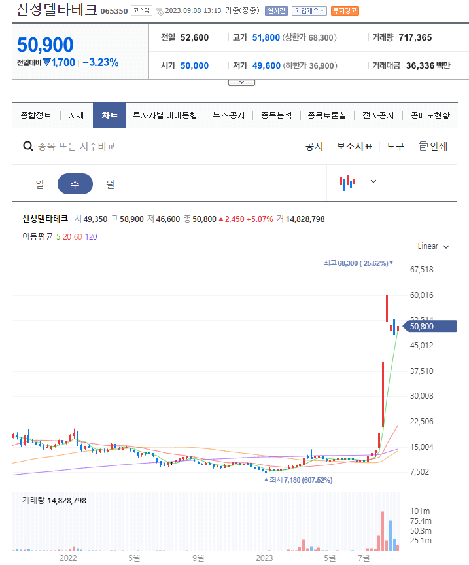The width and height of the screenshot is (469, 565).
Task: Switch the chart to 일 daily view
Action: (39, 183)
